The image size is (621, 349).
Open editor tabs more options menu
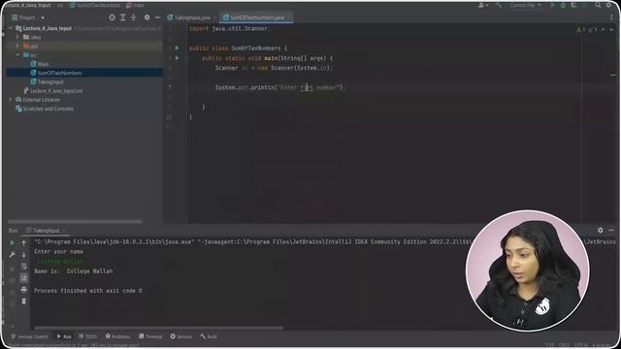point(611,17)
